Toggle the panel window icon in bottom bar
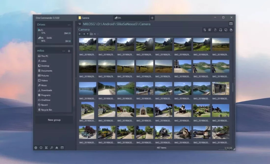Viewport: 270px width, 164px height. [62, 148]
